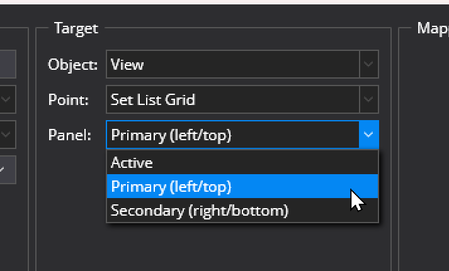Click the Point: label
449x271 pixels.
click(68, 99)
